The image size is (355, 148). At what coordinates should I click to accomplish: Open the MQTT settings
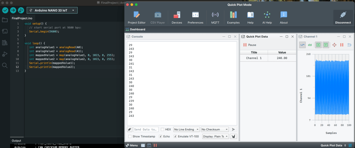pyautogui.click(x=215, y=17)
